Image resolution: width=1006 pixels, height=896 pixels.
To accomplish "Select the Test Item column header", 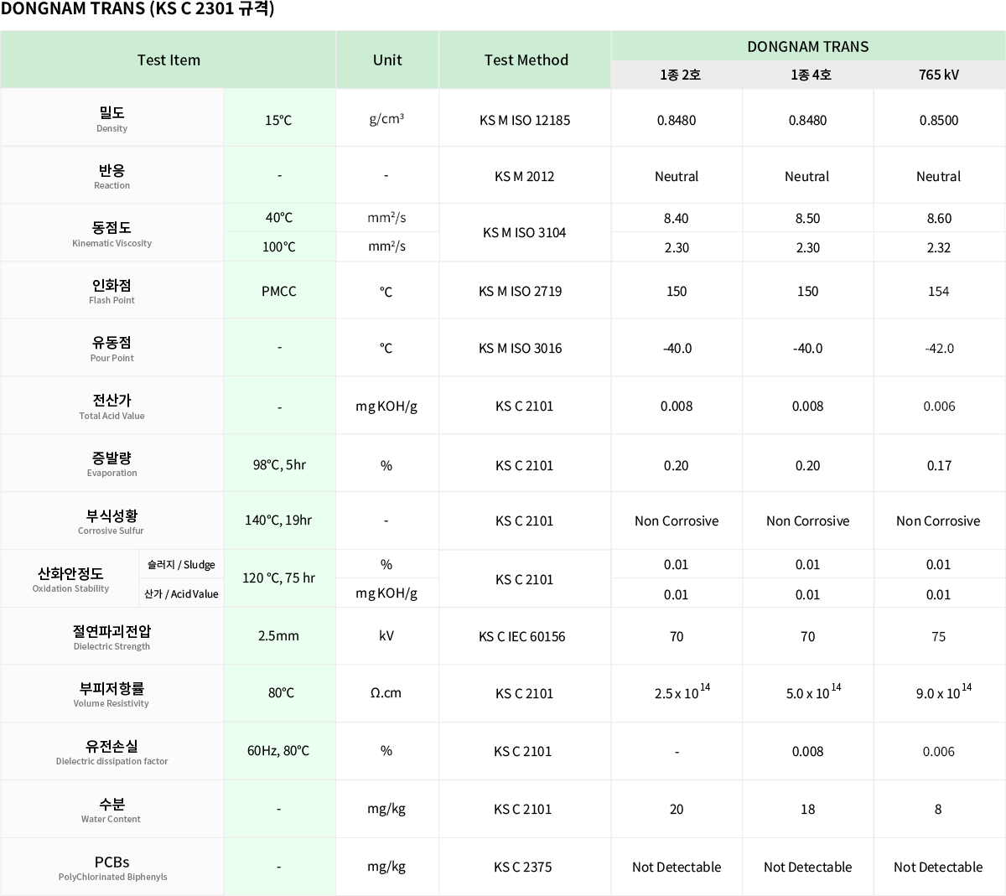I will pos(169,60).
